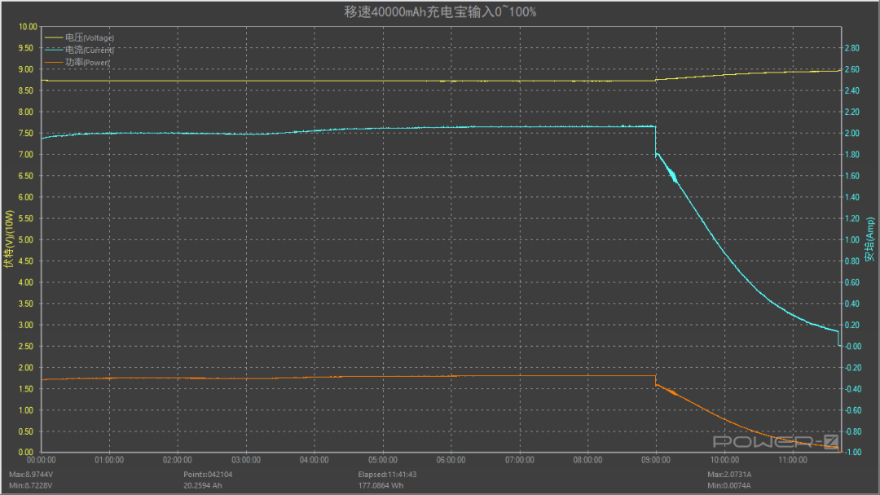Click the 'Max:8.9744V' readout
The image size is (880, 495).
point(31,475)
